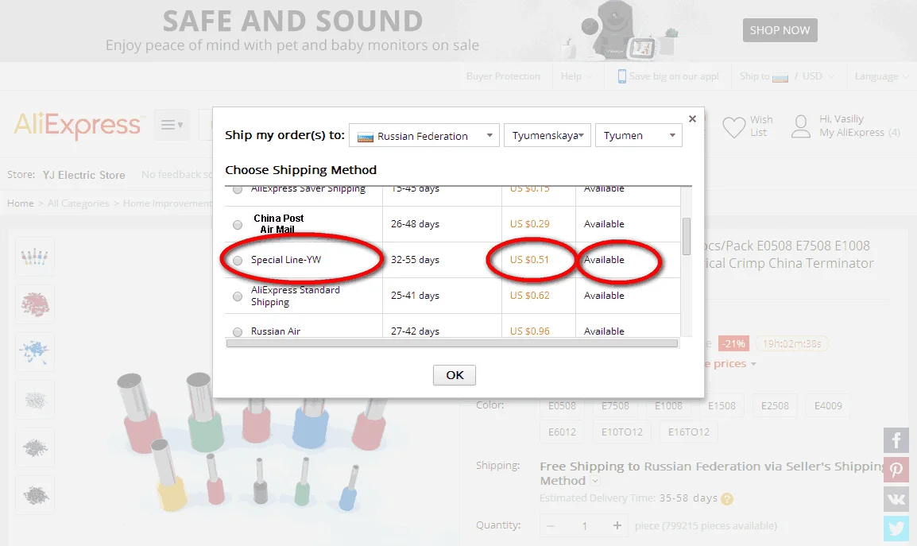The image size is (917, 546).
Task: Go to All Categories breadcrumb
Action: (x=79, y=203)
